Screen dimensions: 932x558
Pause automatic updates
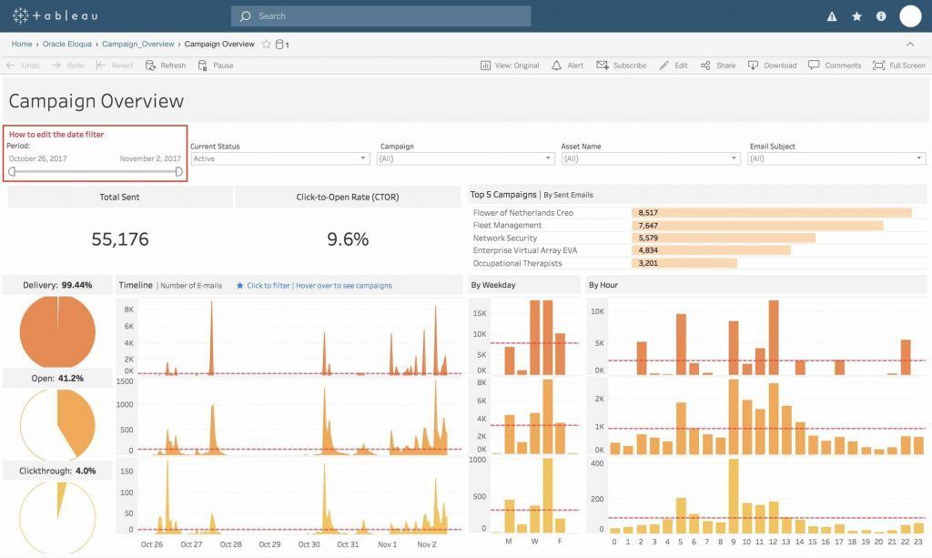[x=216, y=66]
